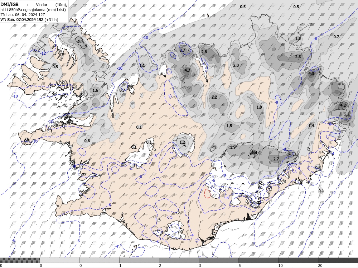
Task: Click the 4.3 snowfall value
Action: [311, 74]
